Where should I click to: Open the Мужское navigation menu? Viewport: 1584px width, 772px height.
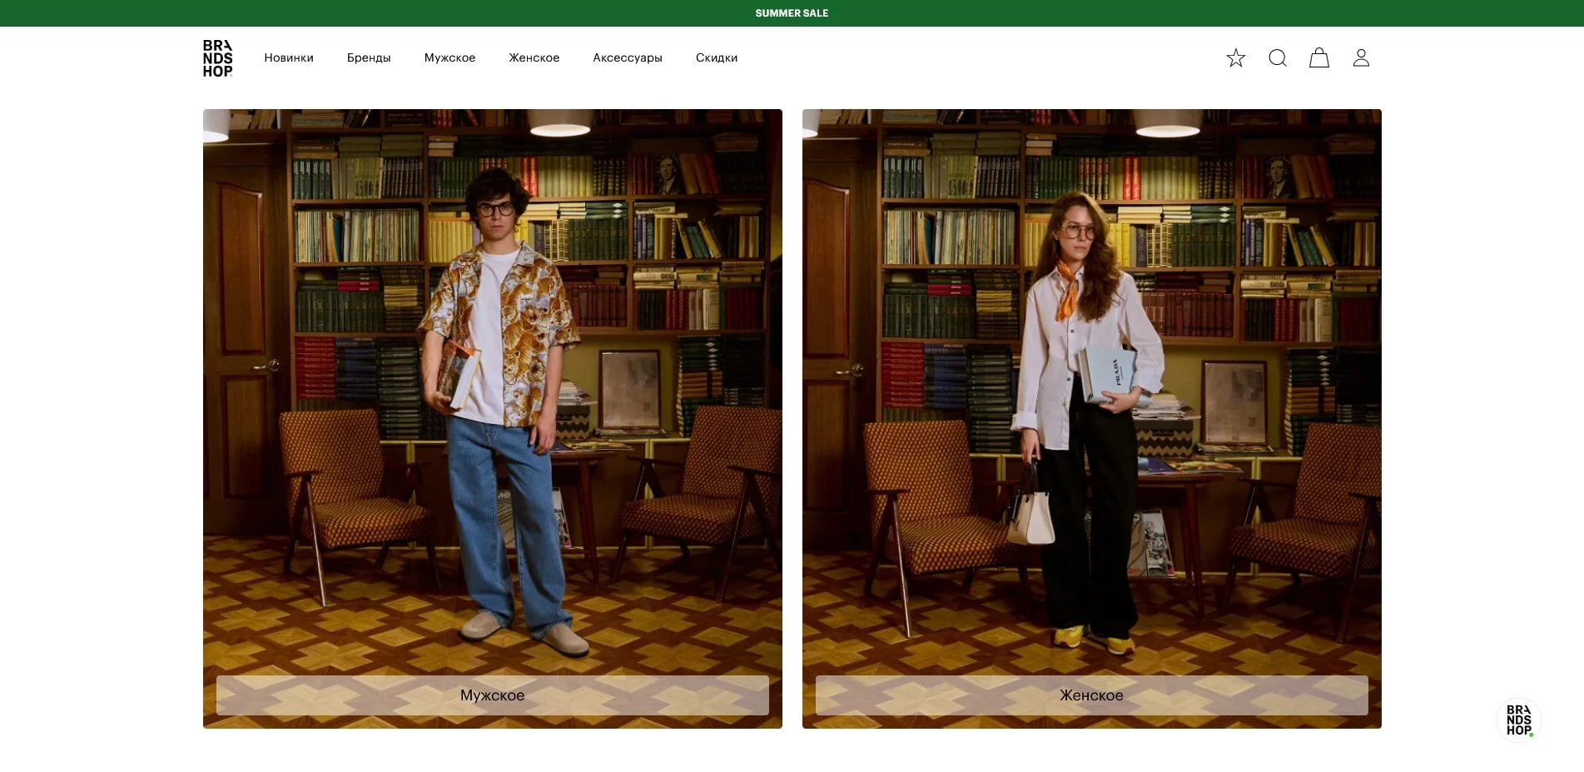click(x=449, y=57)
